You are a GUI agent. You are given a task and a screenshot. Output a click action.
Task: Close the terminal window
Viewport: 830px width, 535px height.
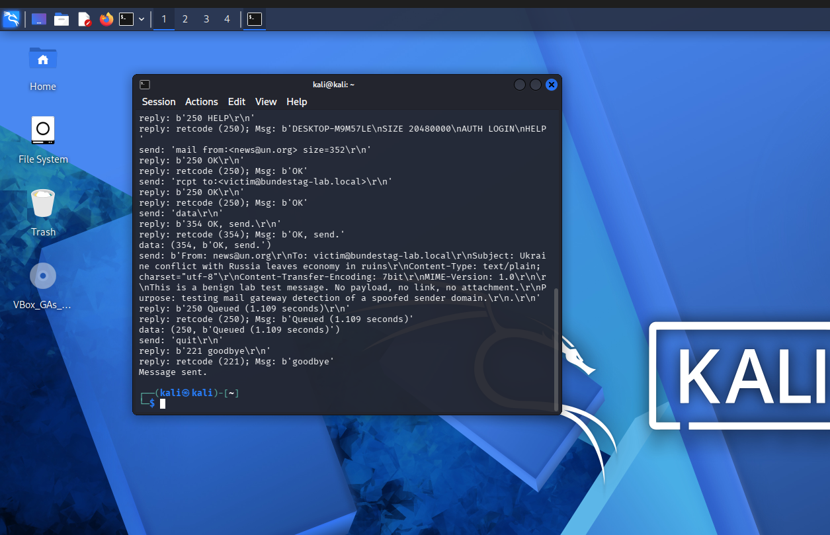pyautogui.click(x=552, y=85)
